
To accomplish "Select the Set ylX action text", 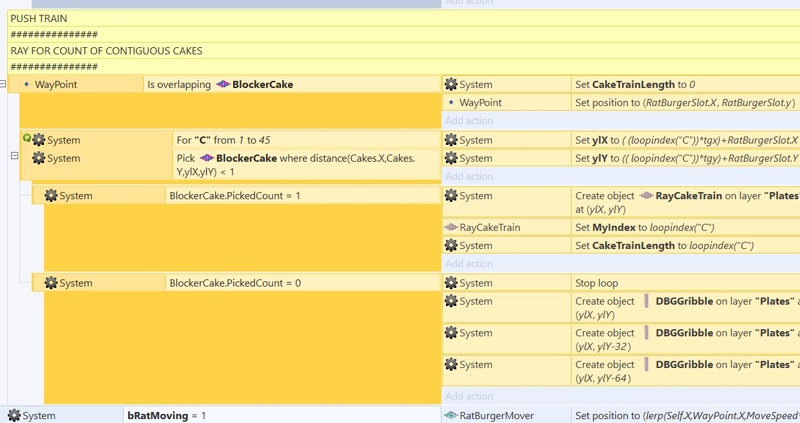I will coord(687,140).
